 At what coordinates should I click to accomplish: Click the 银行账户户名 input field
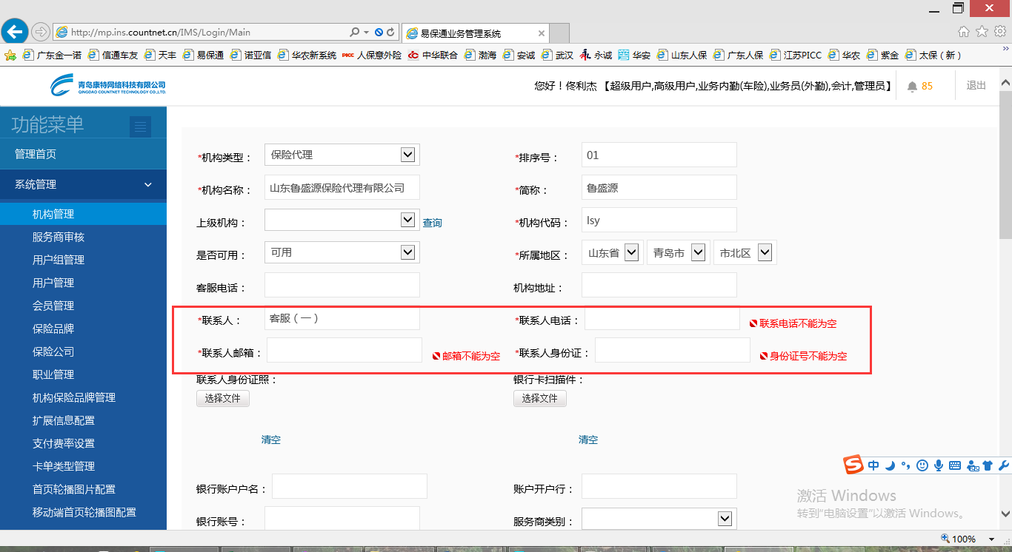[350, 486]
